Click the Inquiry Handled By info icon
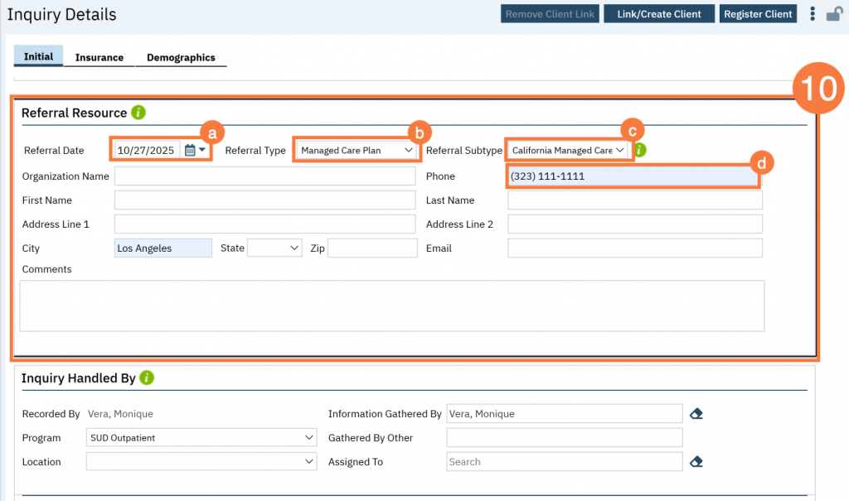The width and height of the screenshot is (849, 501). (x=147, y=378)
